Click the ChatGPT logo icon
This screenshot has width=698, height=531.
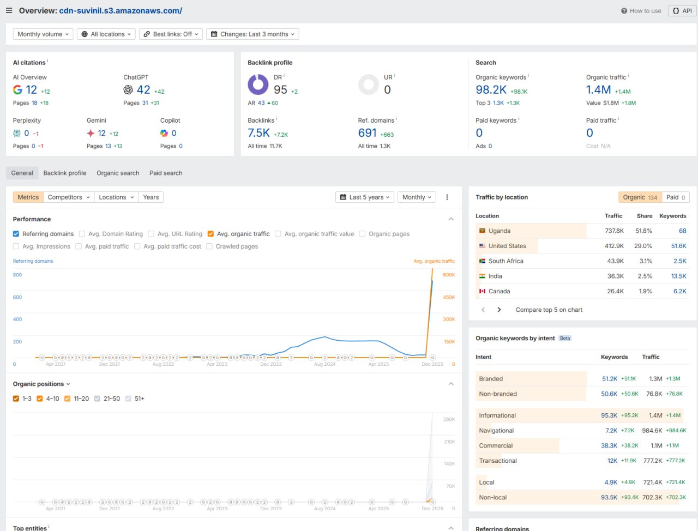tap(128, 90)
